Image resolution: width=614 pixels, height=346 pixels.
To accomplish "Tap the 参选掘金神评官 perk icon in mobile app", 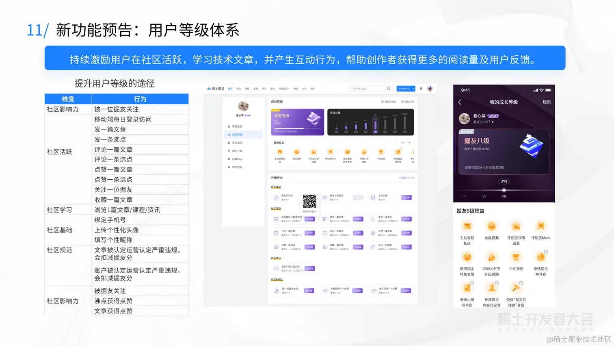I will coord(540,257).
